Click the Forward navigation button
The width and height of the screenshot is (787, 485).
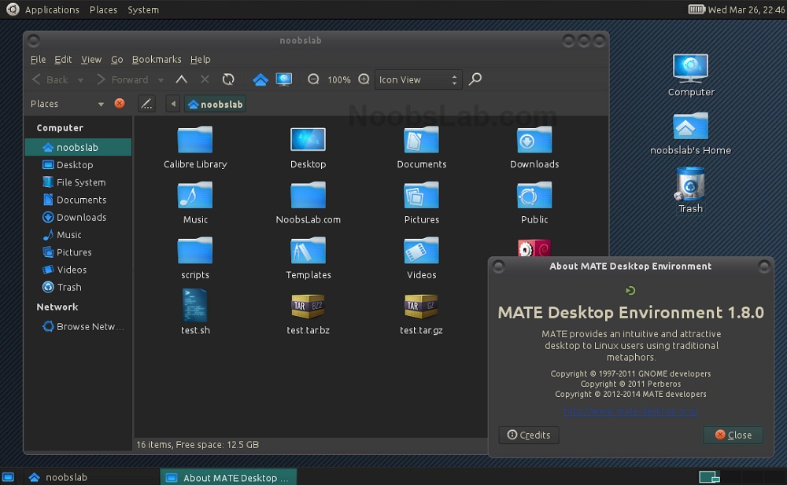pyautogui.click(x=123, y=79)
